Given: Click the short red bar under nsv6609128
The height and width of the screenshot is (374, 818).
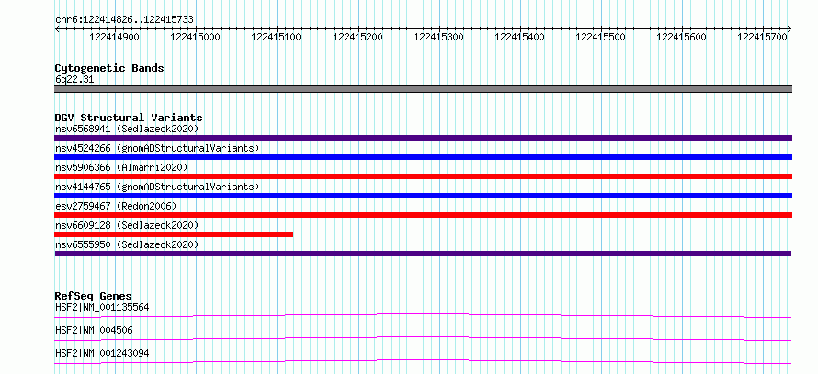Looking at the screenshot, I should pos(174,234).
